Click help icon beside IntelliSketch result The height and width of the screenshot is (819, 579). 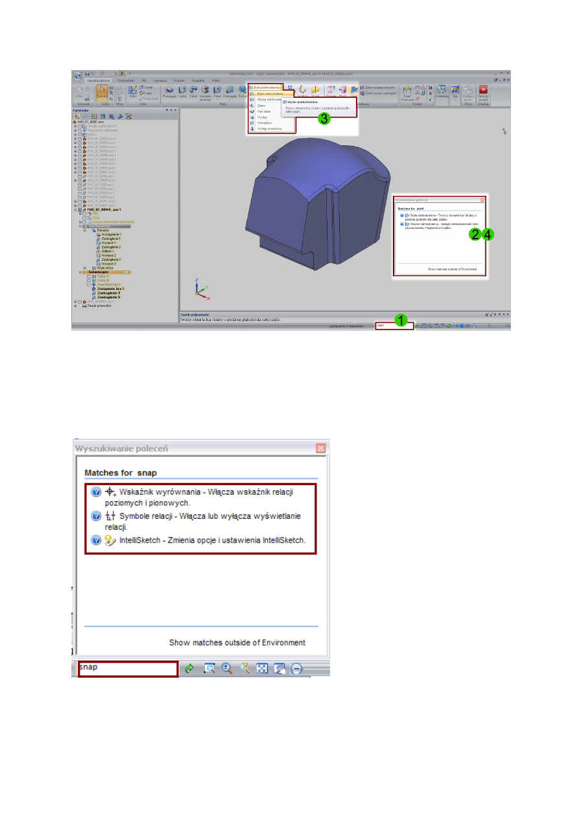[x=97, y=540]
